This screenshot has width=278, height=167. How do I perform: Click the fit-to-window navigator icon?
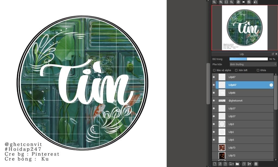point(226,2)
